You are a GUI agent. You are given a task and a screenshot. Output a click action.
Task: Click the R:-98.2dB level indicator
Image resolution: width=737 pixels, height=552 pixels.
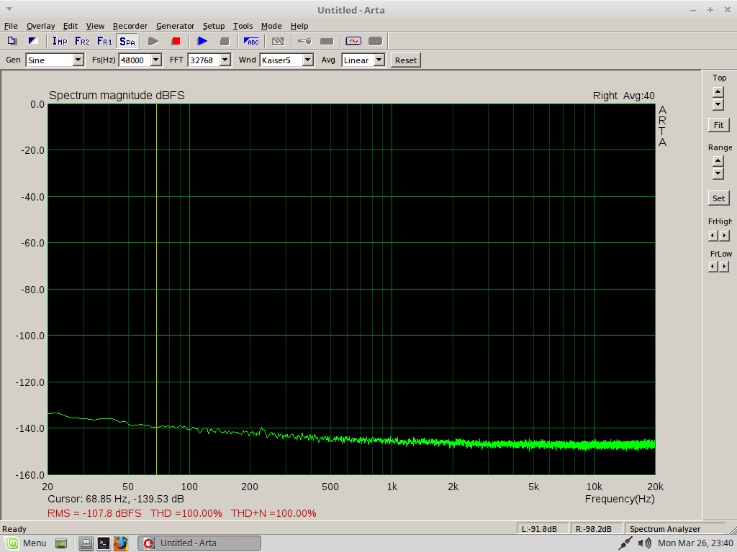point(597,529)
